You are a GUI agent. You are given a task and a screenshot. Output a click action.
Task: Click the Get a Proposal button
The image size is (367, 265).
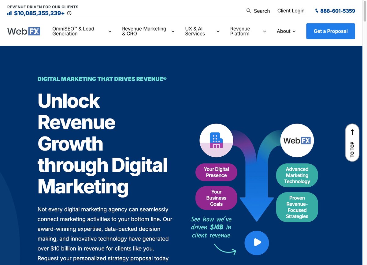click(x=331, y=31)
